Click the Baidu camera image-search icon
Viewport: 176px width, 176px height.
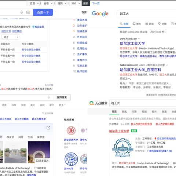point(28,12)
